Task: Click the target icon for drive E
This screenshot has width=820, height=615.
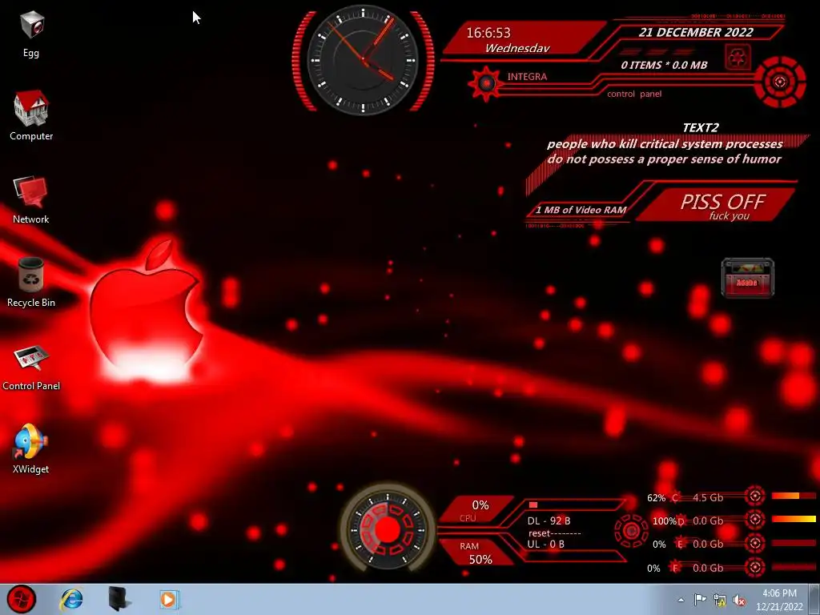Action: pos(754,544)
